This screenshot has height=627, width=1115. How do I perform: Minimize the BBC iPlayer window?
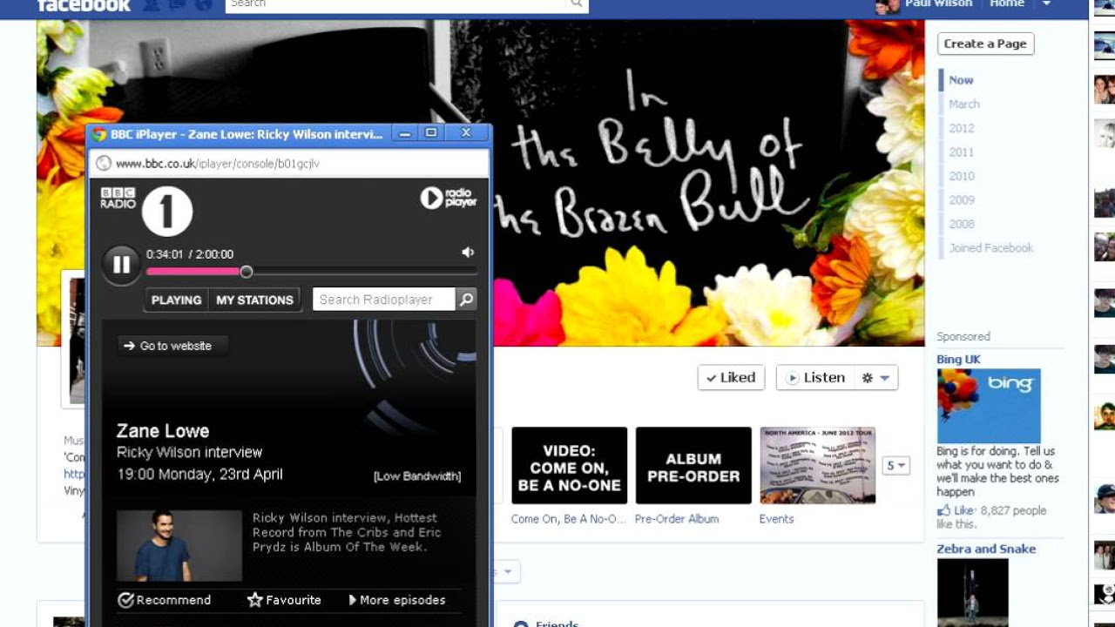pyautogui.click(x=403, y=133)
